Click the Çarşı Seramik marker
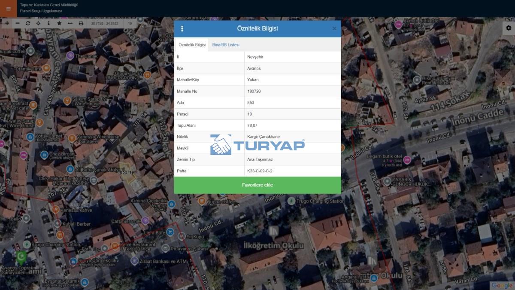515x290 pixels. pos(145,221)
